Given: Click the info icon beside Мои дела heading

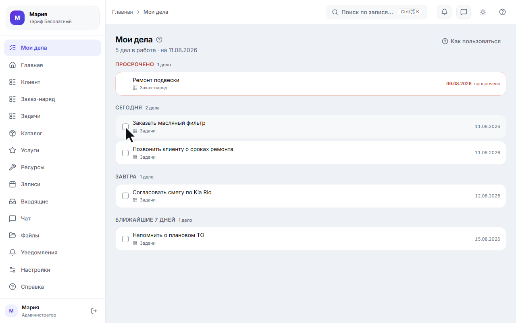Looking at the screenshot, I should tap(159, 40).
